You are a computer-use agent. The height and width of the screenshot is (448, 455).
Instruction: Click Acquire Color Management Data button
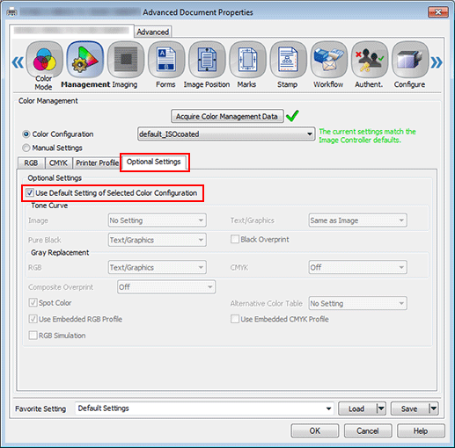point(227,116)
